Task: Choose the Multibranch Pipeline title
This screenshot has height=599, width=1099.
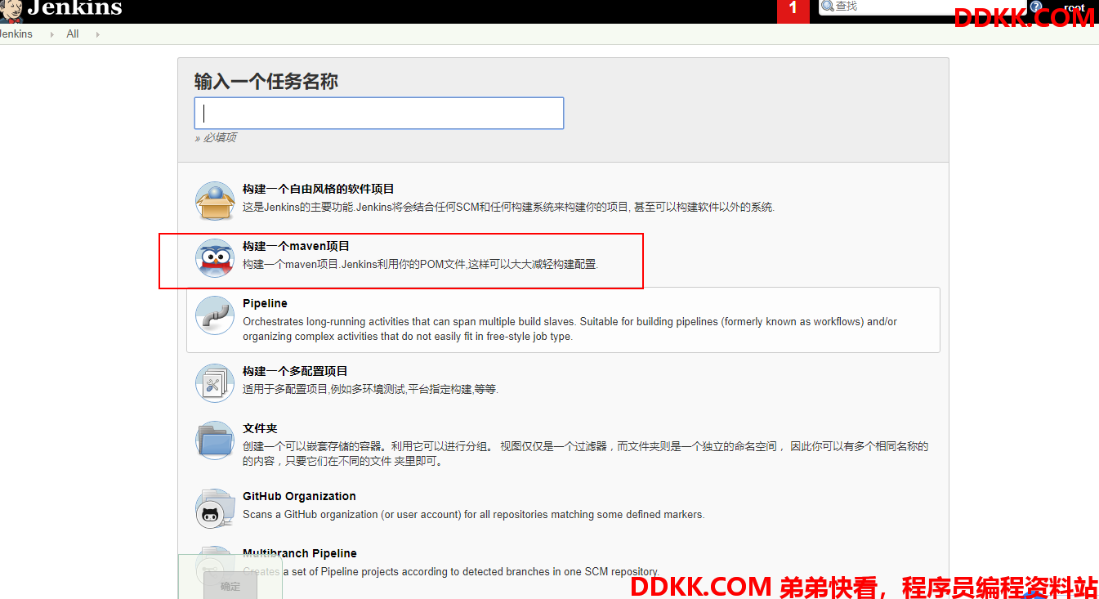Action: click(300, 553)
